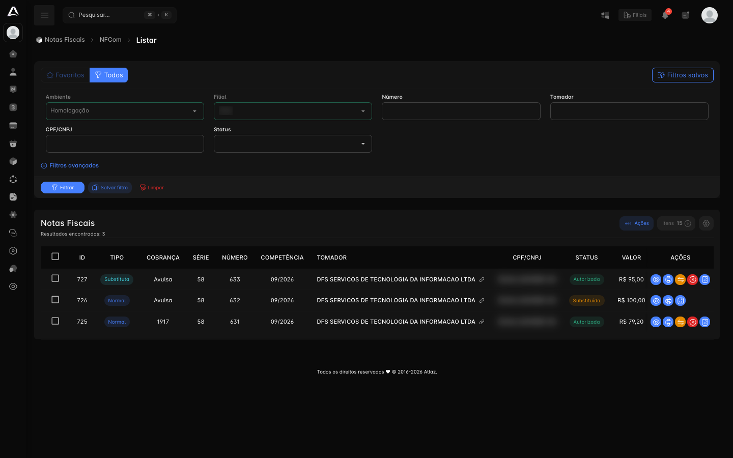Open the table settings gear icon
The height and width of the screenshot is (458, 733).
point(706,223)
